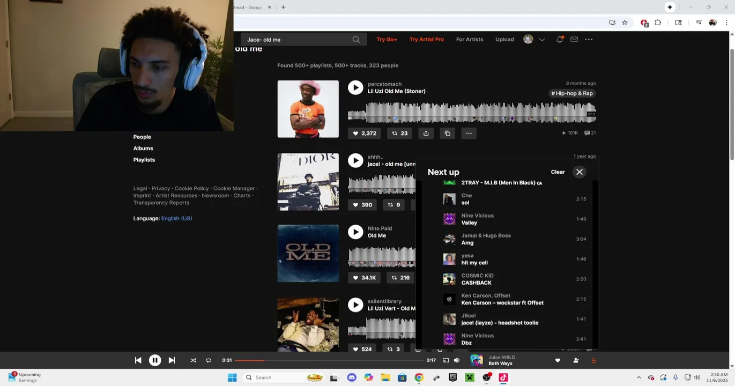Like the jace! - old me track, 390 likes

coord(362,205)
